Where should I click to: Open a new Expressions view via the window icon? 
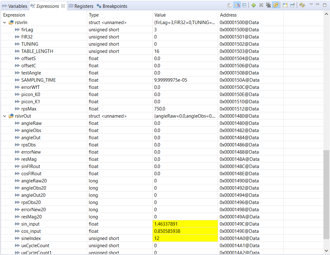[x=285, y=5]
